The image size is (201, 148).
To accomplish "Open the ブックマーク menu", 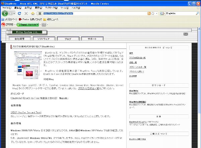I will (51, 8).
